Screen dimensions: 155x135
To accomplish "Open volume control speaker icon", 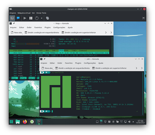I will (x=130, y=122).
